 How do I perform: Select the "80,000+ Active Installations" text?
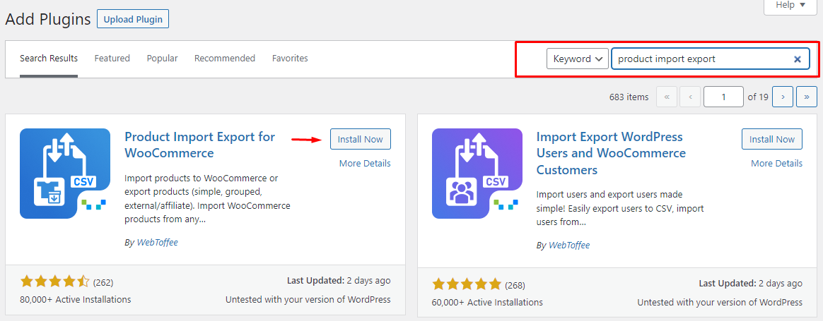[x=76, y=300]
